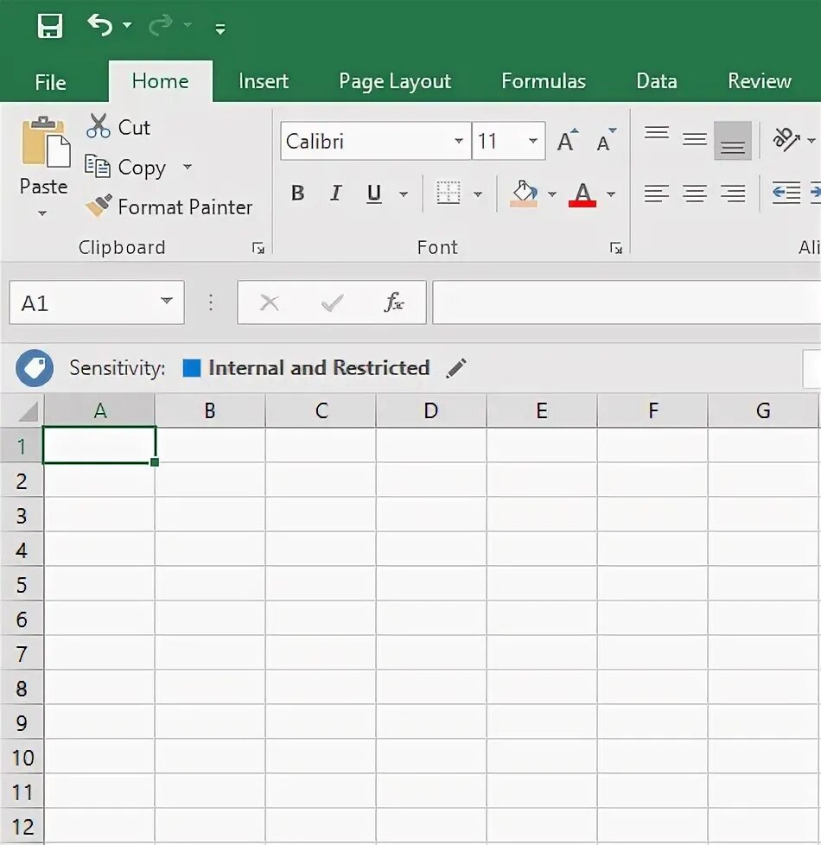The width and height of the screenshot is (821, 845).
Task: Decrease font size with small A icon
Action: pyautogui.click(x=606, y=141)
